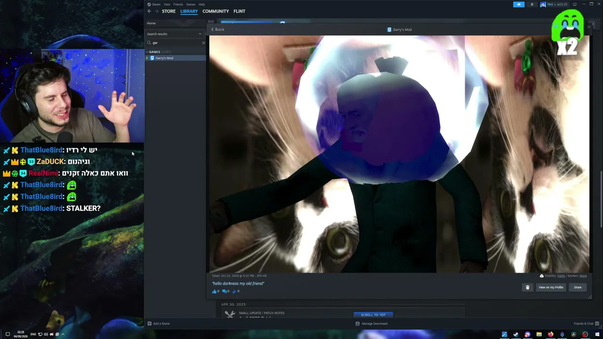Open the View menu
Screen dimensions: 603x339
[x=167, y=4]
